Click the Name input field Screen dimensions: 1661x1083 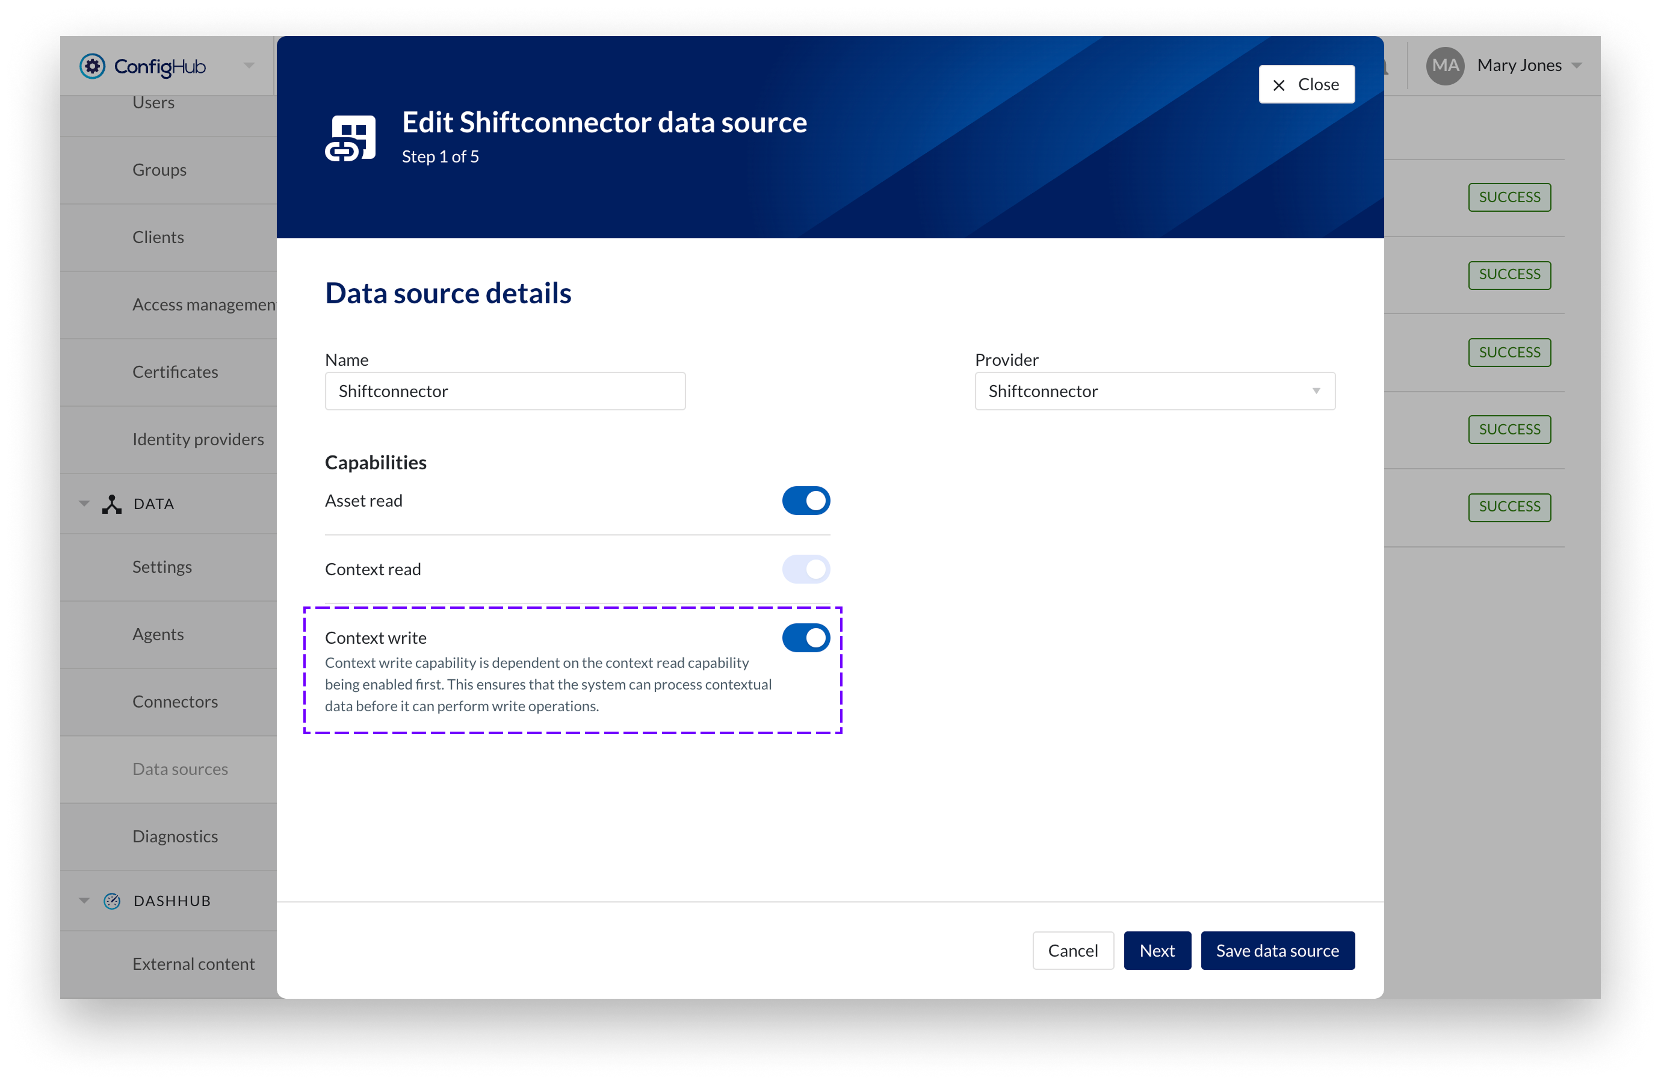tap(504, 392)
